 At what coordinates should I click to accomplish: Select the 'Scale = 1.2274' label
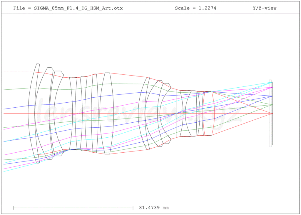[195, 8]
